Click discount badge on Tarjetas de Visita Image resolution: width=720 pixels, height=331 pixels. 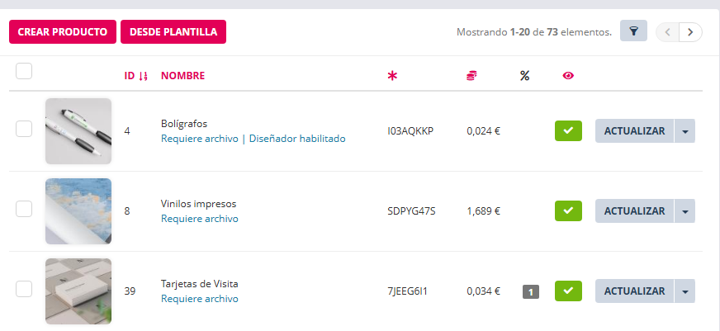tap(530, 291)
